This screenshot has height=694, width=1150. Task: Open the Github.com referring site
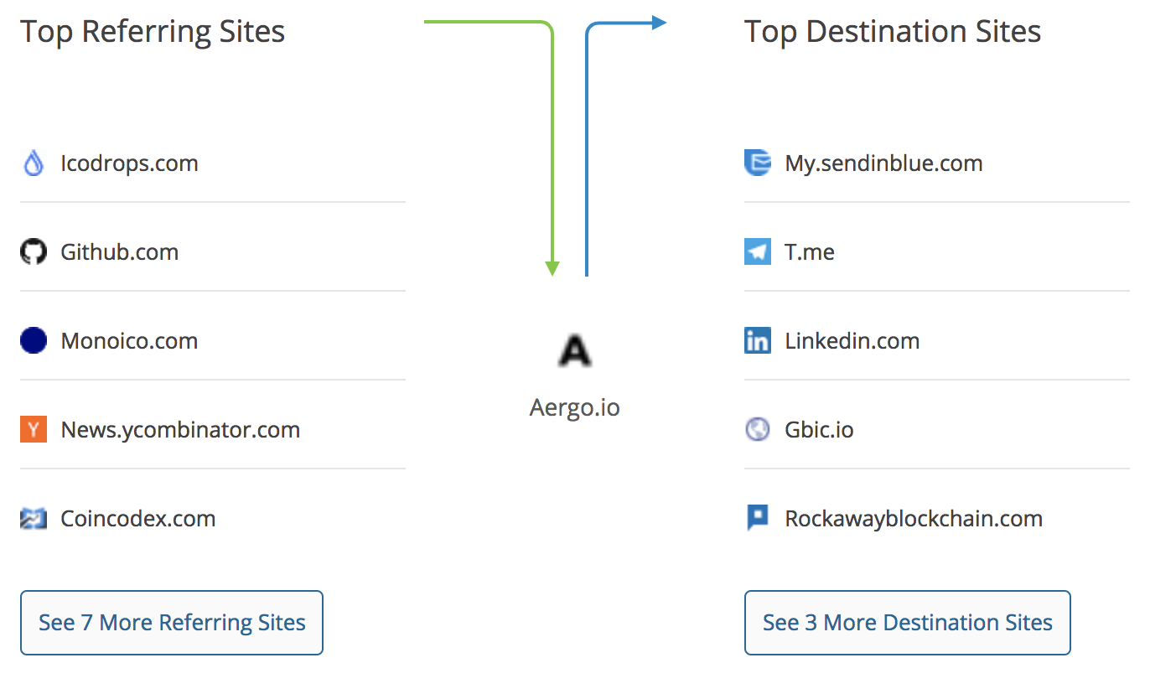[119, 252]
